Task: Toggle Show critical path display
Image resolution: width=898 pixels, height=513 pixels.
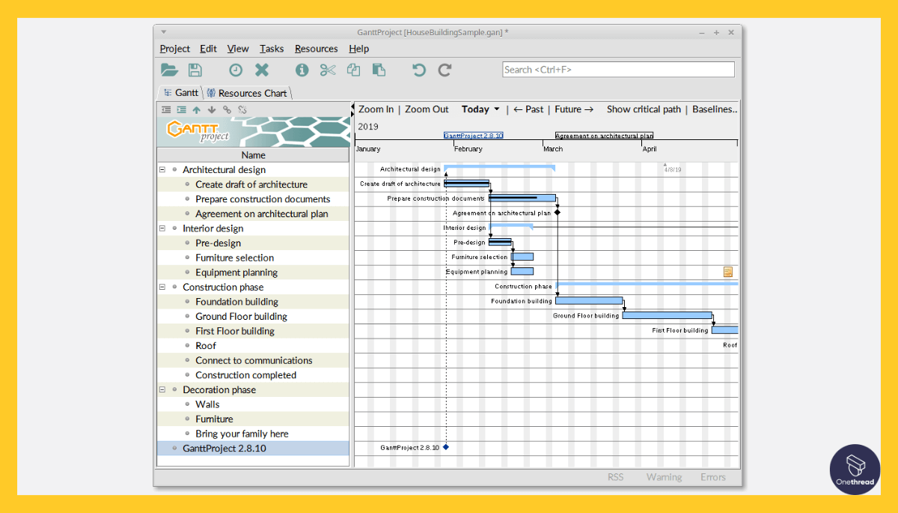Action: [643, 109]
